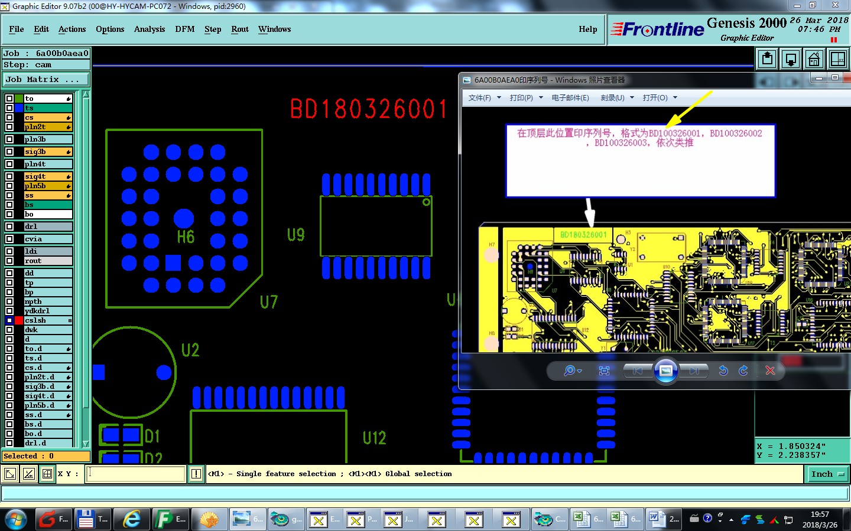Click the fourth top-right toolbar icon in Graphic Editor
The width and height of the screenshot is (851, 531).
838,59
